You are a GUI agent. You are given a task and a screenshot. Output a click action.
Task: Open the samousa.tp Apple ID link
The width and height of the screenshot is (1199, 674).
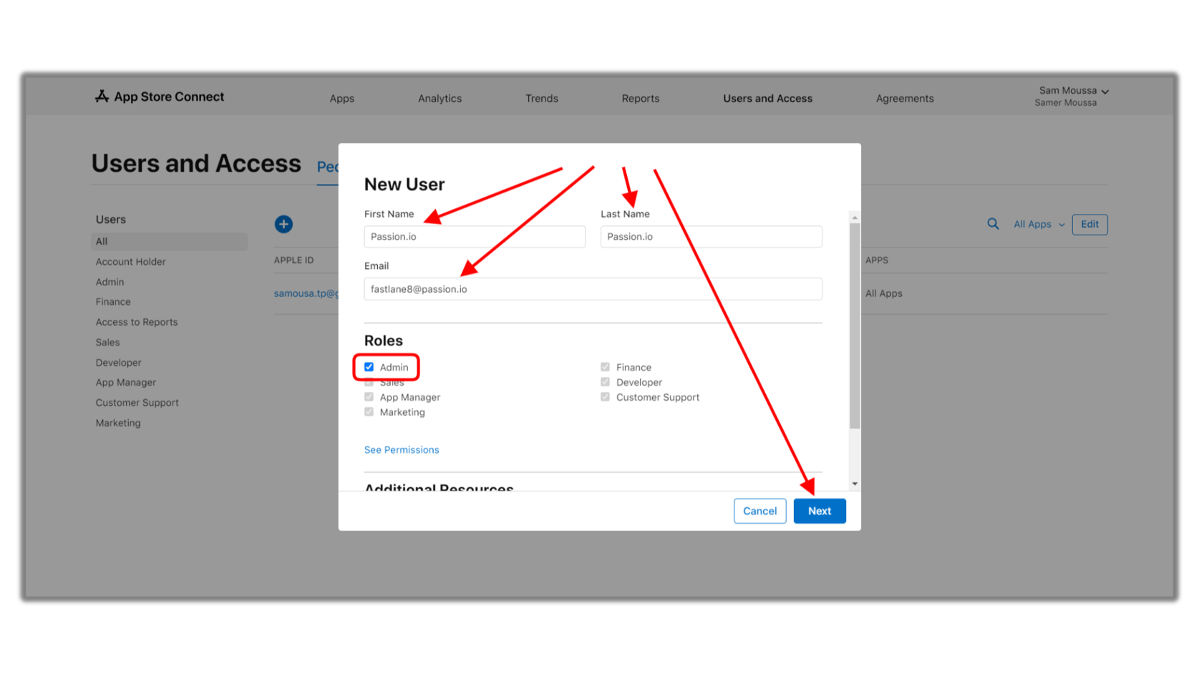point(306,293)
